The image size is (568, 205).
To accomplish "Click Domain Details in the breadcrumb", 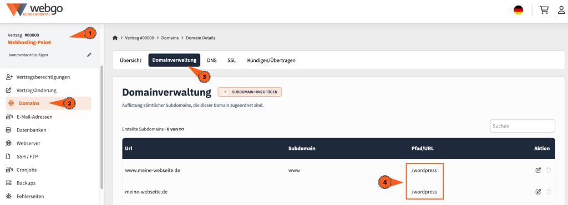I will 201,38.
